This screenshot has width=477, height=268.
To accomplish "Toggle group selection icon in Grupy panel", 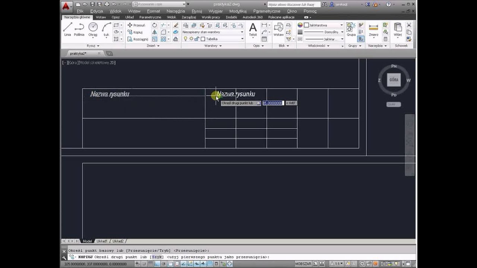I will point(360,39).
